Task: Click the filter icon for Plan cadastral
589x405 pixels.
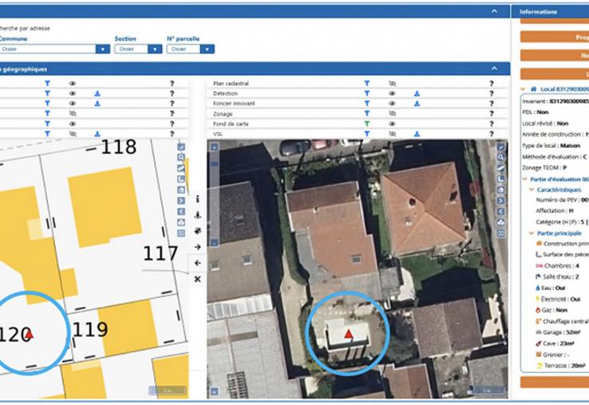Action: (366, 83)
